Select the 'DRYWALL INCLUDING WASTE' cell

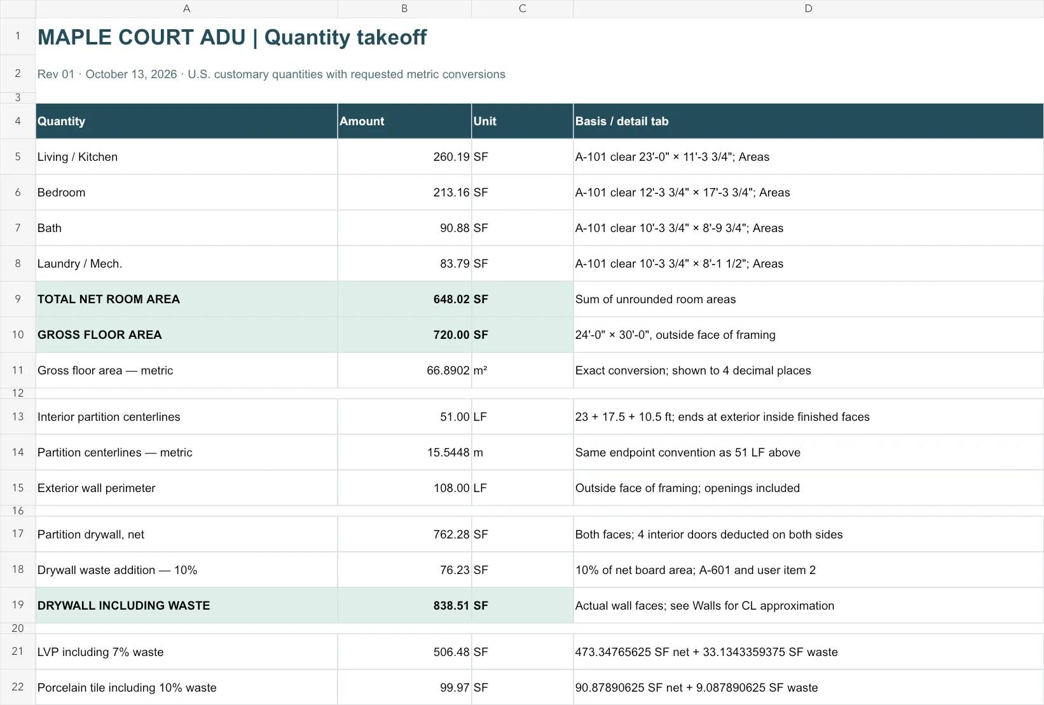(187, 606)
